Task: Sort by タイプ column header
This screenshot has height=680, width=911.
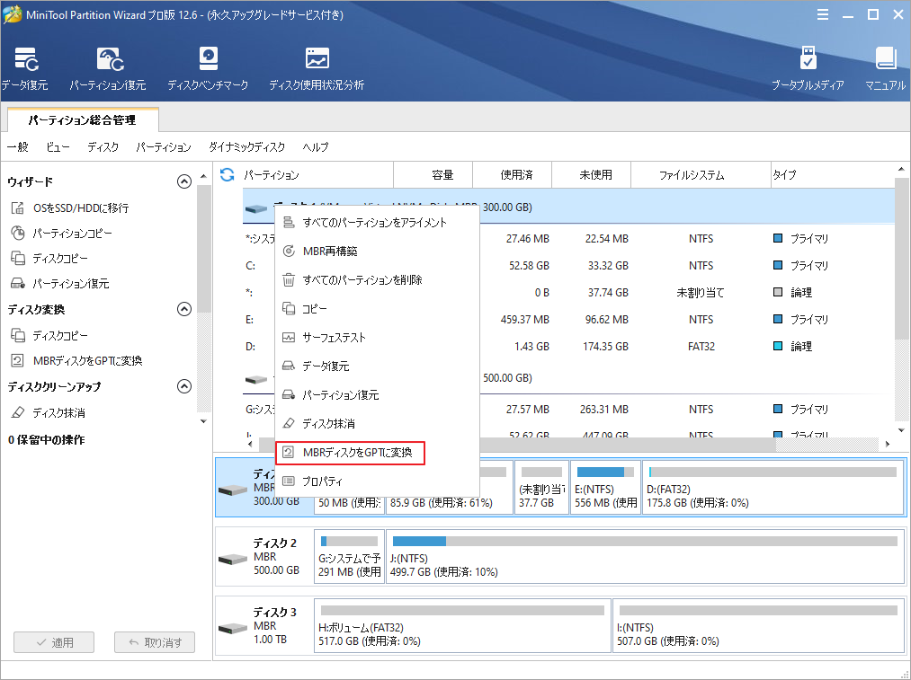Action: [833, 174]
